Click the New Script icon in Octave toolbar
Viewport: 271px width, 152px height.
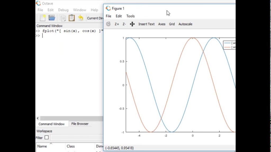pos(43,18)
